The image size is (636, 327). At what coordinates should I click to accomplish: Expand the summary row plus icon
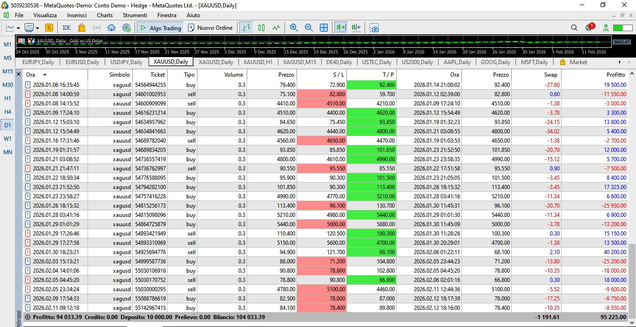click(x=27, y=317)
